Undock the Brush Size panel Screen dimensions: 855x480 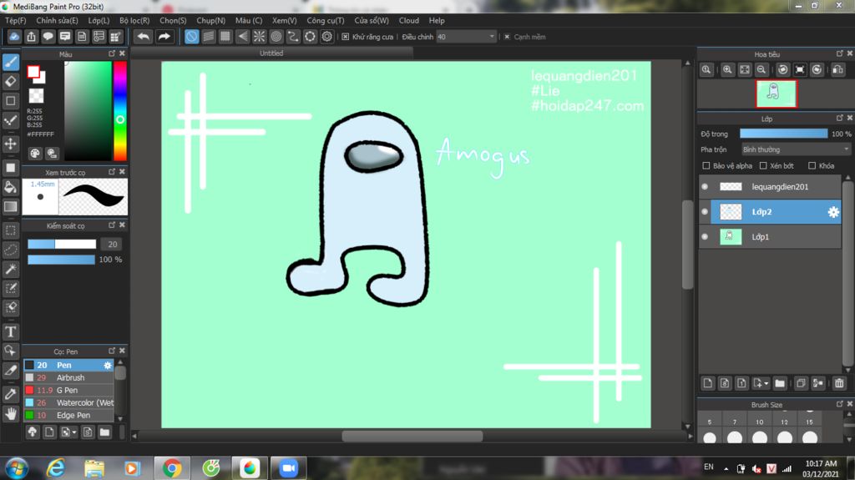coord(840,404)
